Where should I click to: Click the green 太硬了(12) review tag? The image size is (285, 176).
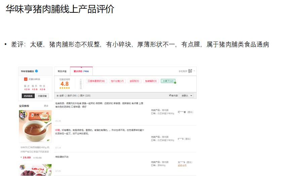(x=168, y=81)
